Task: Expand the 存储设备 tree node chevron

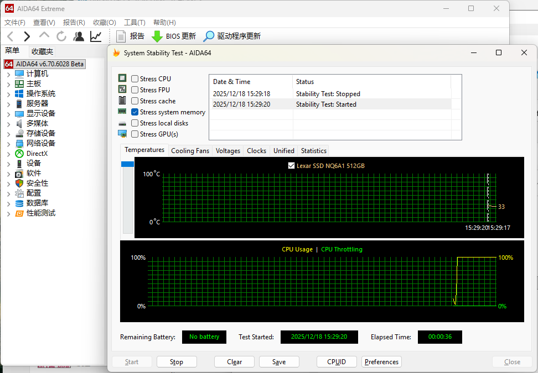Action: tap(8, 134)
